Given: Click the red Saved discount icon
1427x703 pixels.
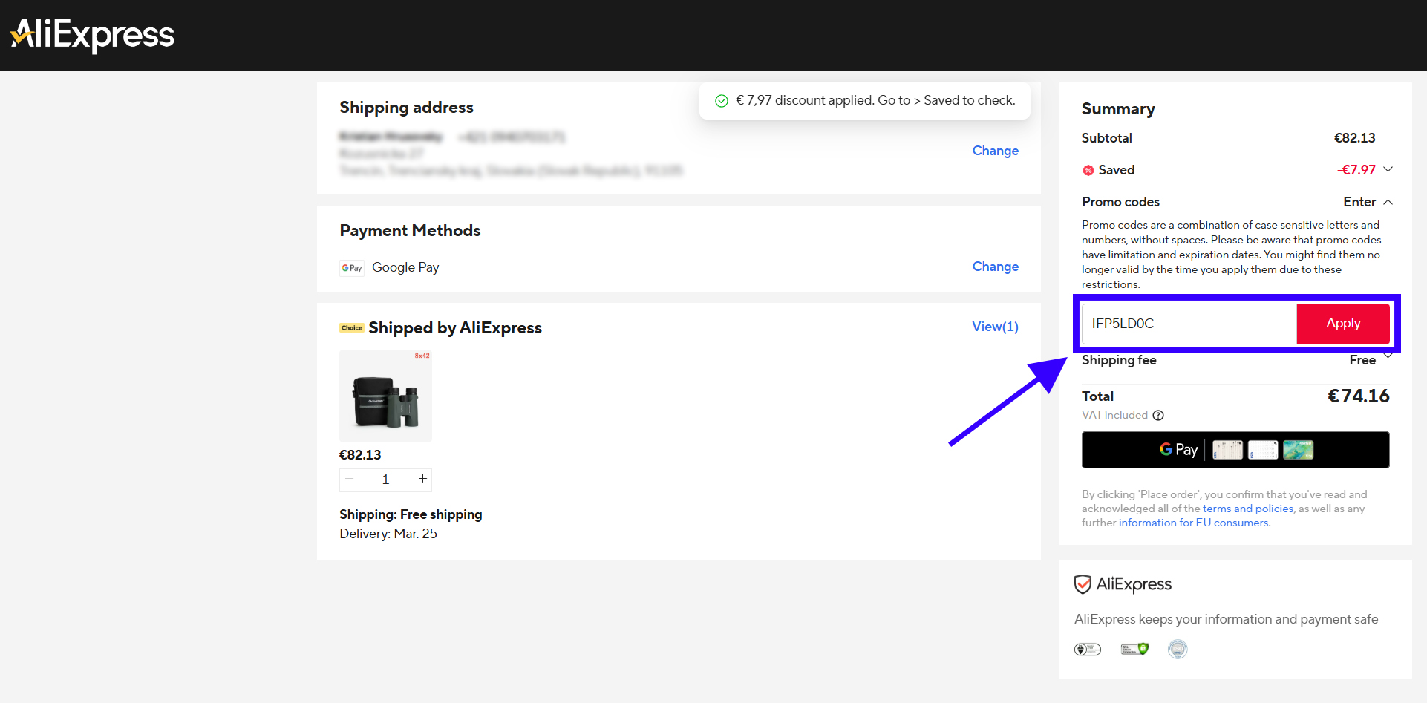Looking at the screenshot, I should [x=1088, y=170].
